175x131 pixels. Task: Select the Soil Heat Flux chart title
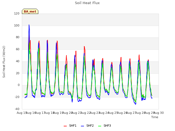coord(87,3)
